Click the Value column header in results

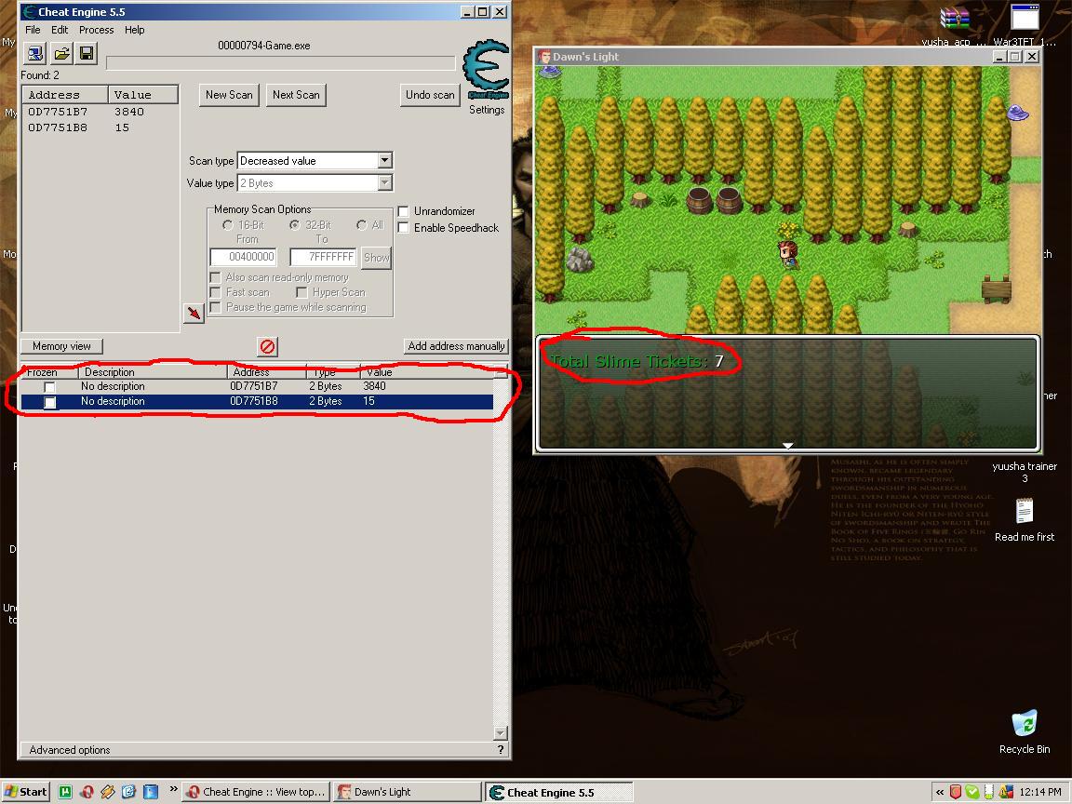pyautogui.click(x=143, y=95)
